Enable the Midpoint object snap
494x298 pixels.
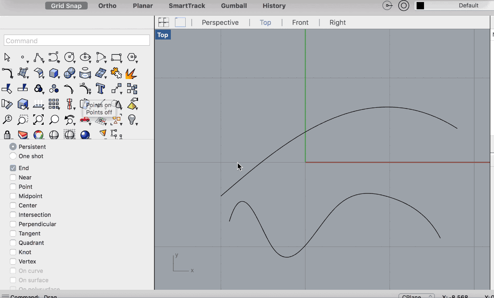(13, 196)
